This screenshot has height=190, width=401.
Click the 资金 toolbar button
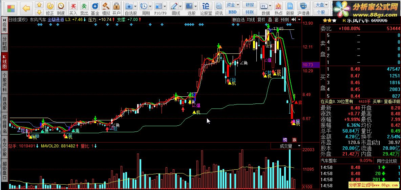tap(230, 5)
